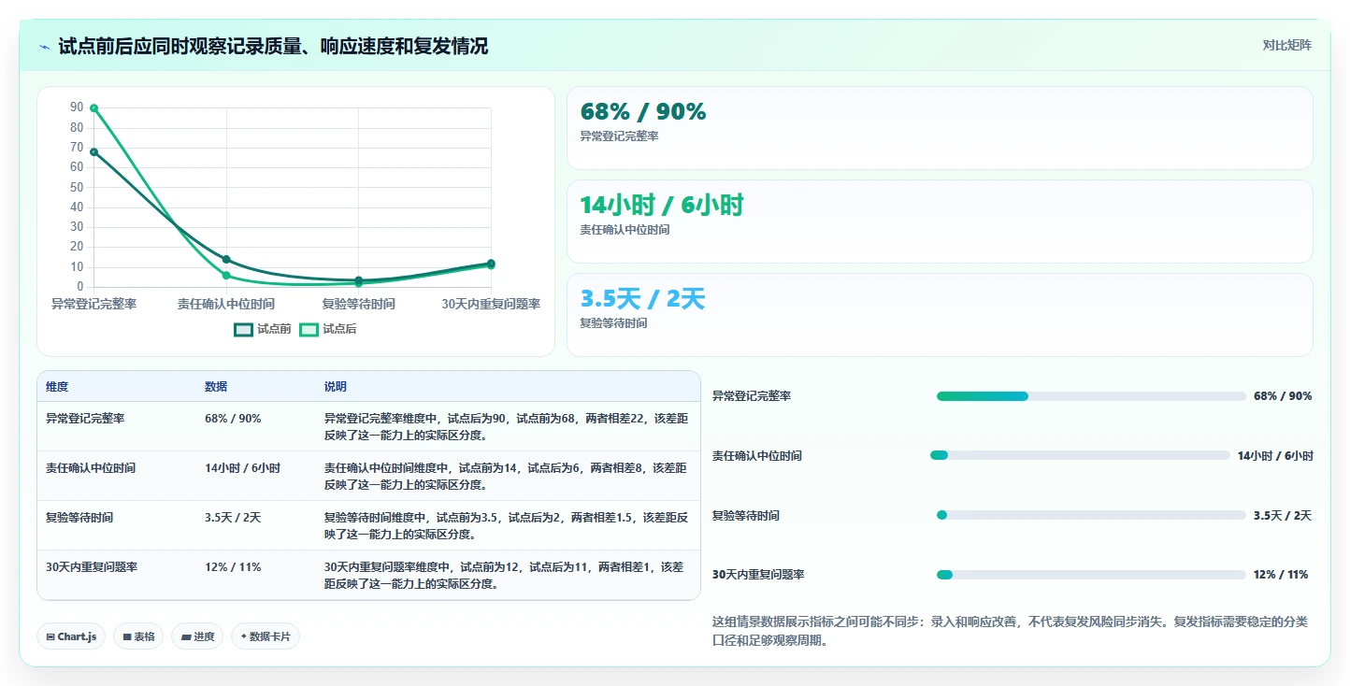
Task: Click the 30天内重复问题率 table row cell
Action: [x=117, y=575]
